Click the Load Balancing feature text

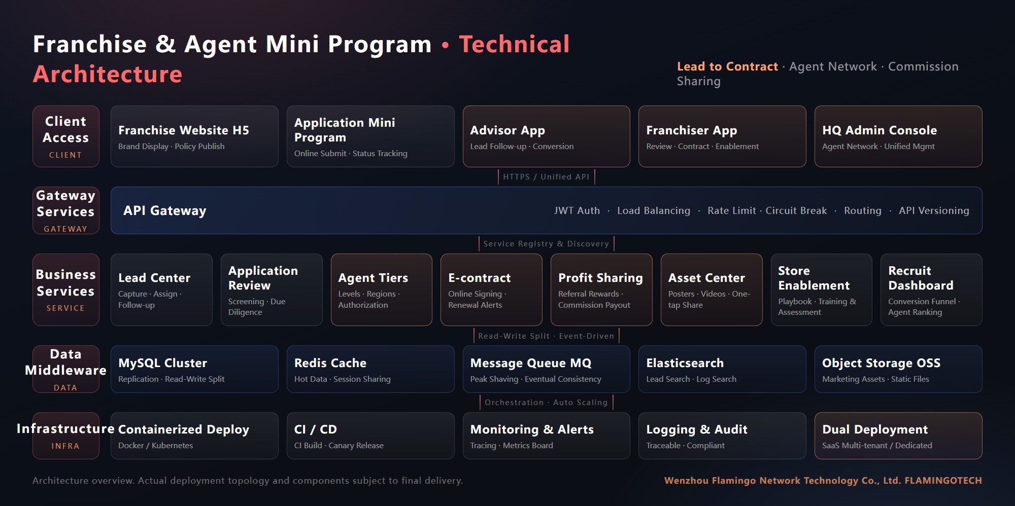point(654,210)
